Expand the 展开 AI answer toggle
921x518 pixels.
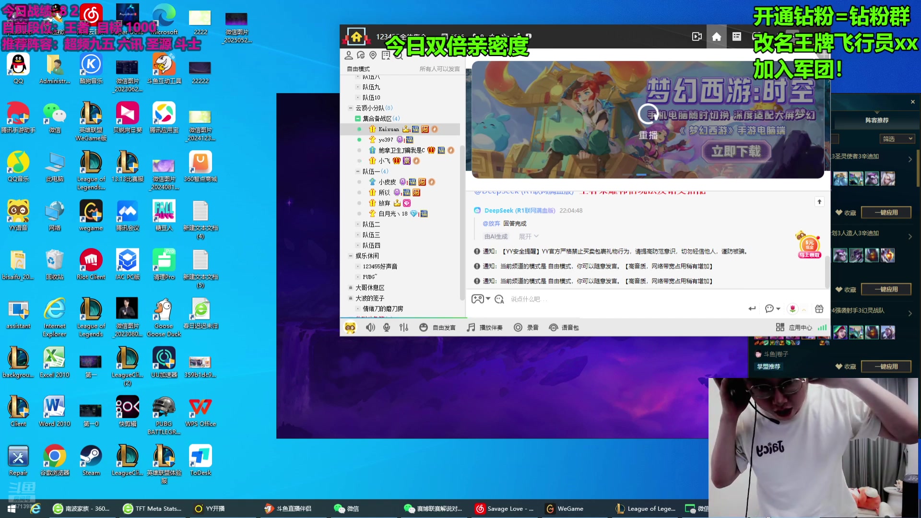click(529, 236)
